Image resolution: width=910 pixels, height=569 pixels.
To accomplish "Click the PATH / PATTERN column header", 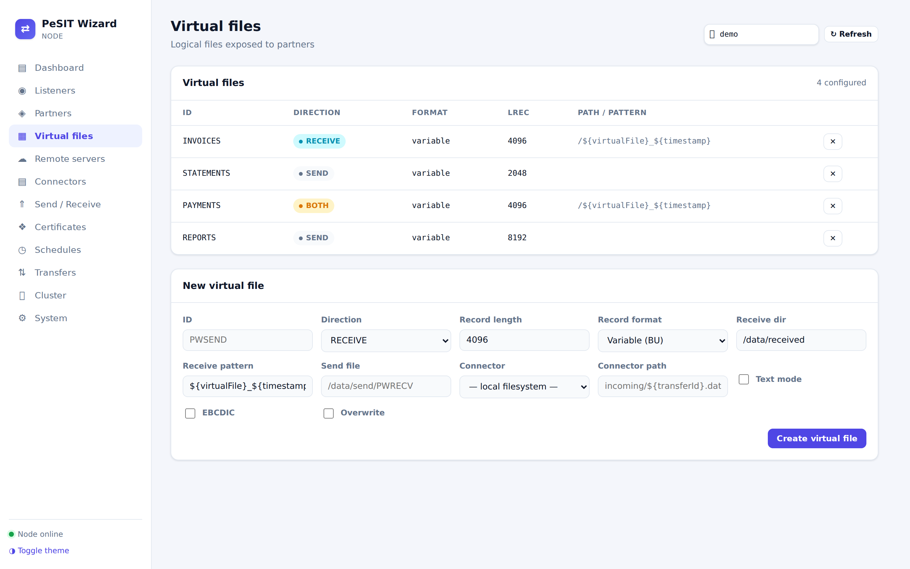I will pyautogui.click(x=612, y=113).
